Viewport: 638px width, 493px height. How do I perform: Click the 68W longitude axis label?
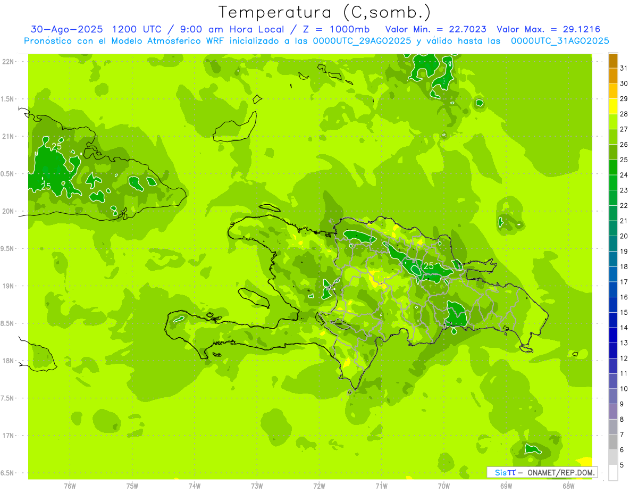coord(568,486)
